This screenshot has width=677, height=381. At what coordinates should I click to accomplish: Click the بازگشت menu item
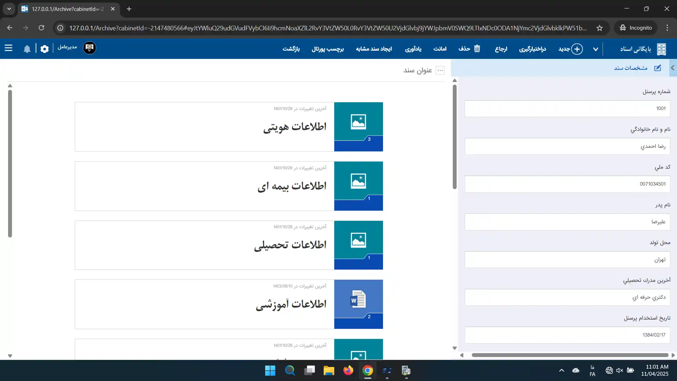click(x=291, y=49)
